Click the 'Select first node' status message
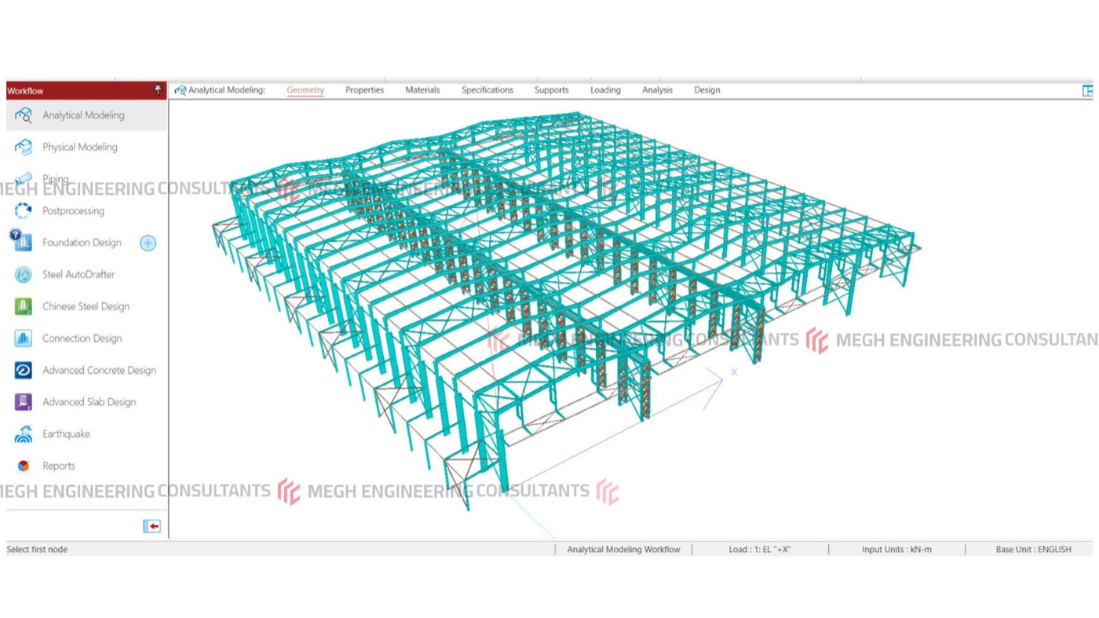The height and width of the screenshot is (618, 1099). 37,550
